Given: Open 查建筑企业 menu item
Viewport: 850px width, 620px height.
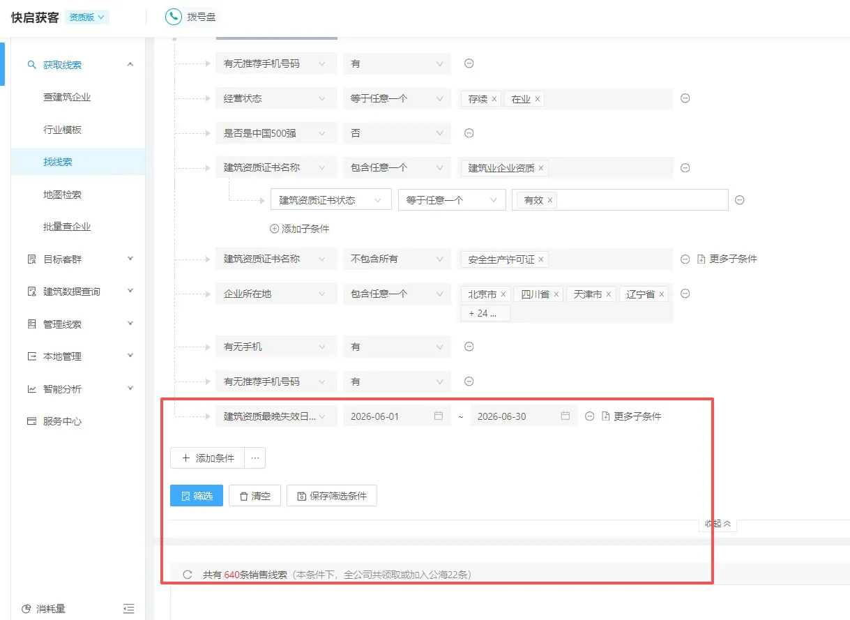Looking at the screenshot, I should [67, 97].
